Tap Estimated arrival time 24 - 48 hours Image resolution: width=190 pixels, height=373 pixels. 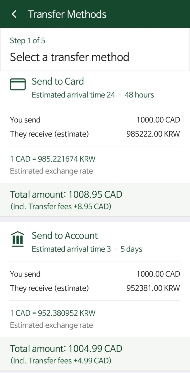click(x=93, y=95)
